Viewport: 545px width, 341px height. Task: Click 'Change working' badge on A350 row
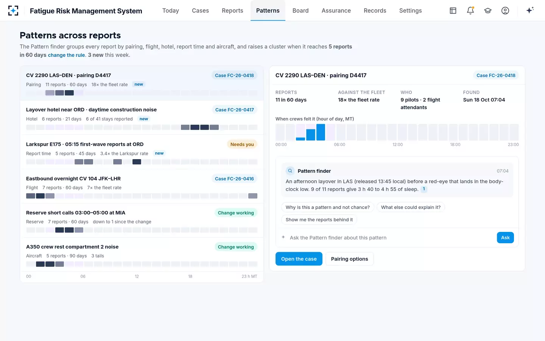(236, 247)
